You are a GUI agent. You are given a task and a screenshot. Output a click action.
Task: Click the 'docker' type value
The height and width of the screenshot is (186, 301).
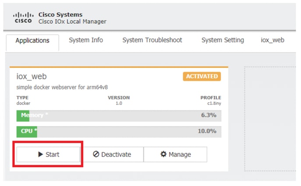pos(23,103)
